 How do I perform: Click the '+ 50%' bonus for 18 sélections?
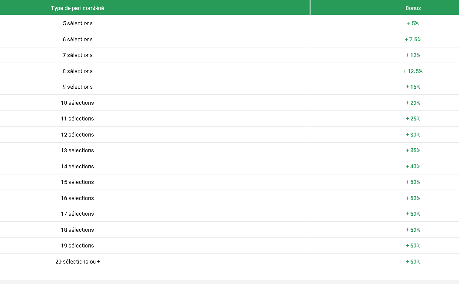pyautogui.click(x=413, y=230)
